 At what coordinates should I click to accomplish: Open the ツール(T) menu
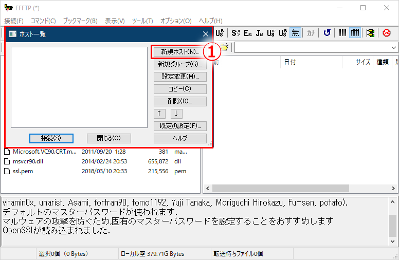click(142, 21)
